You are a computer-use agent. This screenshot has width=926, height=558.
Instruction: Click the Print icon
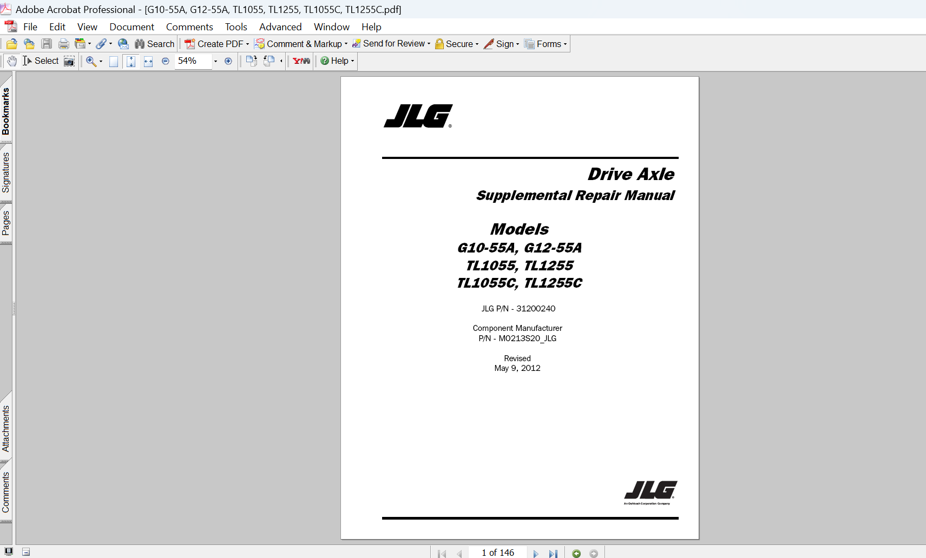(64, 44)
